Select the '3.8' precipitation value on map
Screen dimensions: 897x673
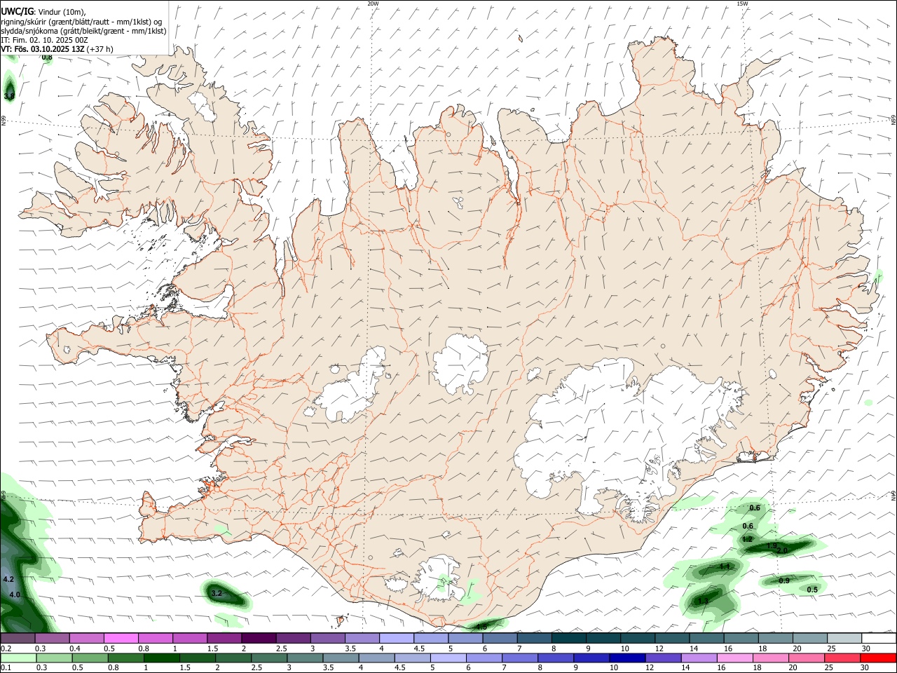coord(9,96)
